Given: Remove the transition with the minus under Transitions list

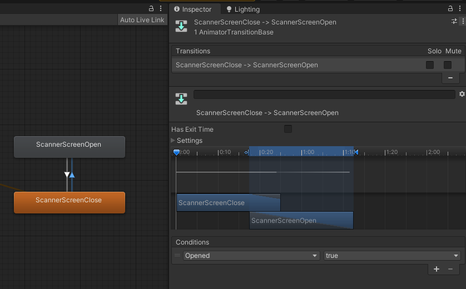Looking at the screenshot, I should (450, 78).
